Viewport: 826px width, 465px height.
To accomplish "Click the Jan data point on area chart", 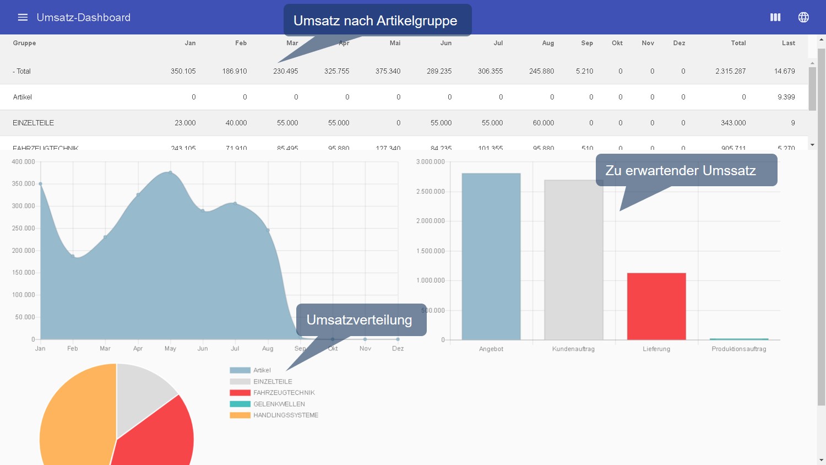I will tap(40, 183).
